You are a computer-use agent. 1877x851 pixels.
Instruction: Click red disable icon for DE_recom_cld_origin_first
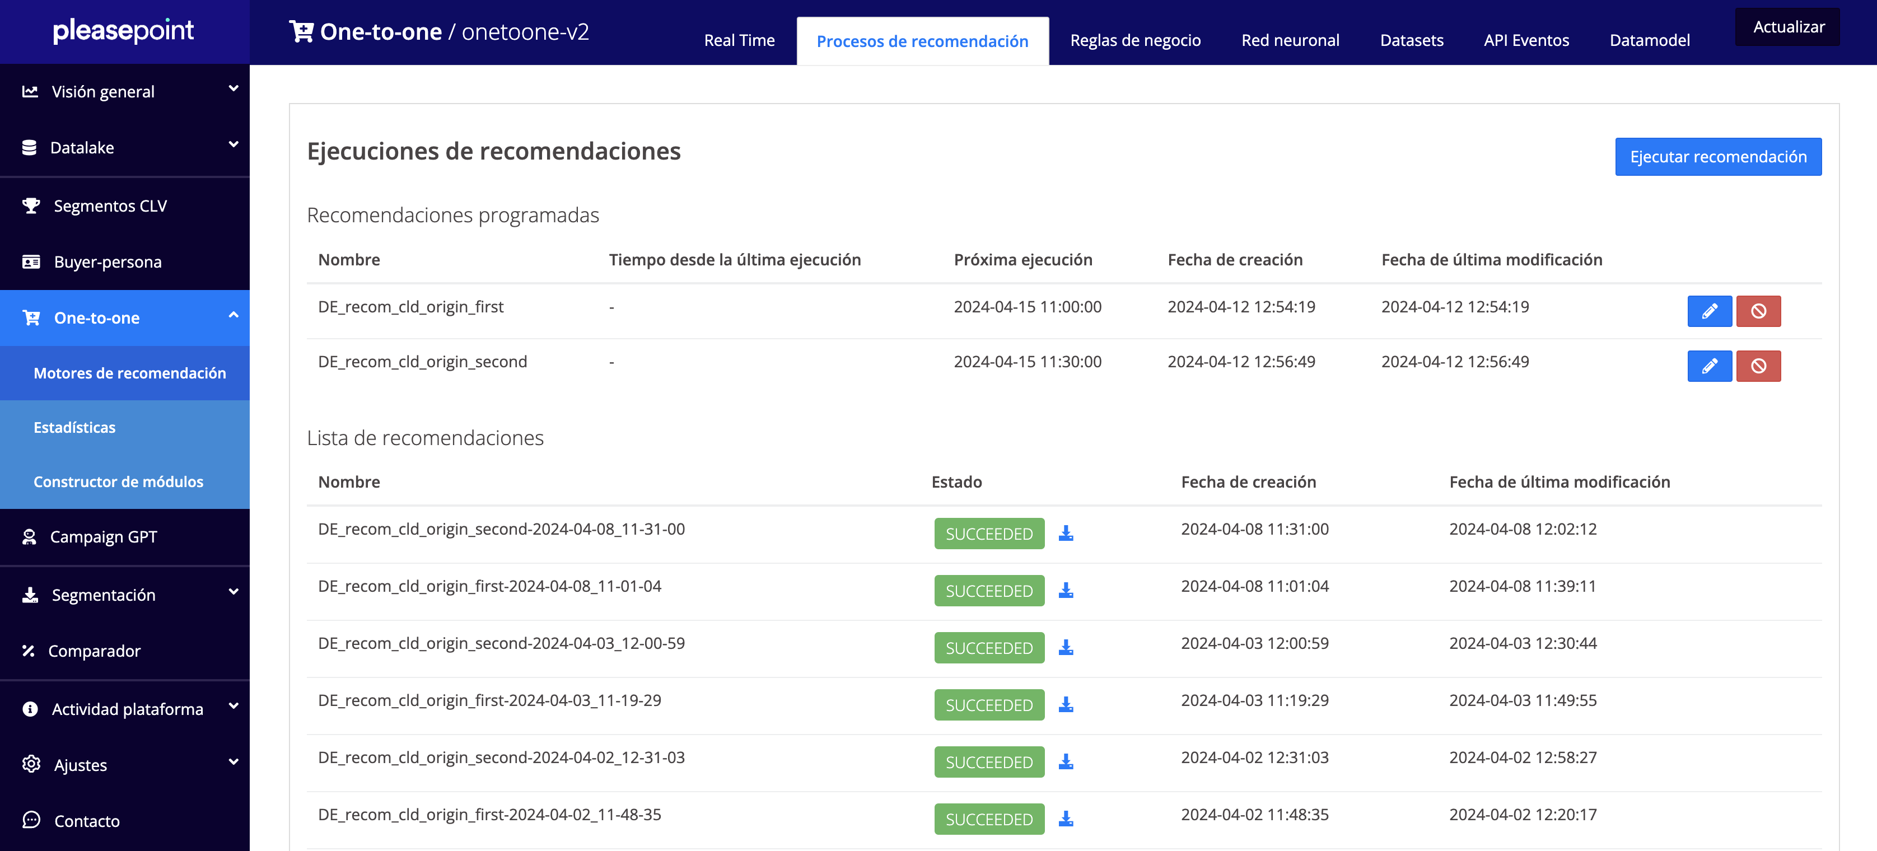(x=1758, y=311)
